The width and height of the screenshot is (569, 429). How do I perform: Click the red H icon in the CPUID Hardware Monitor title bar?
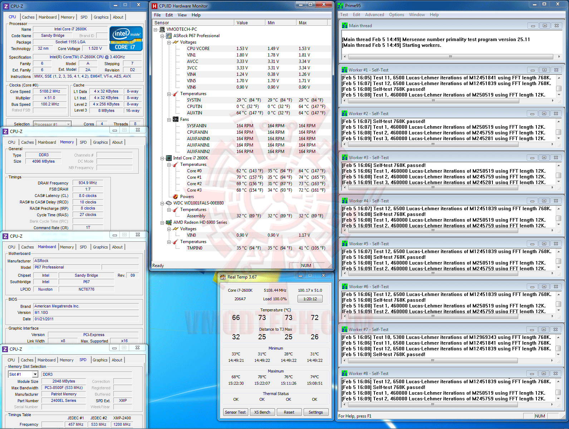(x=154, y=6)
